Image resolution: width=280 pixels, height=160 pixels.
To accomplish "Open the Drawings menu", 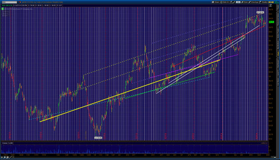I will click(x=253, y=2).
